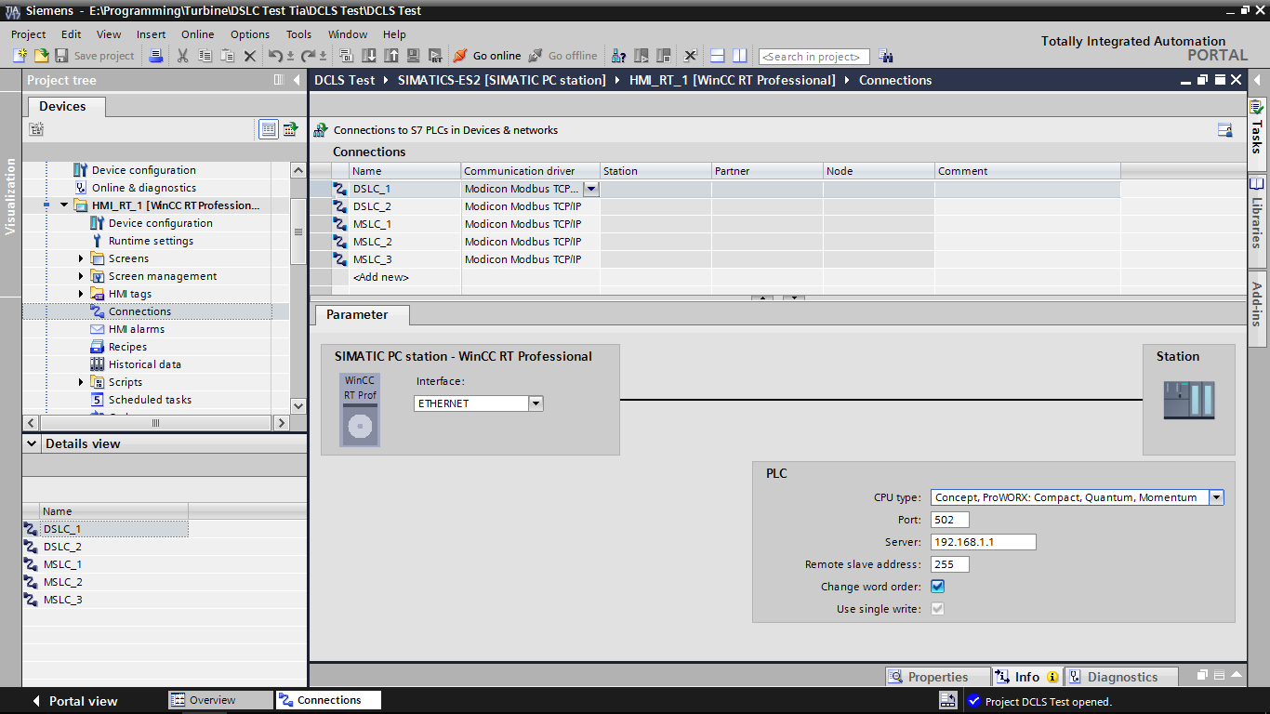1270x714 pixels.
Task: Click the Paste toolbar icon
Action: [227, 56]
